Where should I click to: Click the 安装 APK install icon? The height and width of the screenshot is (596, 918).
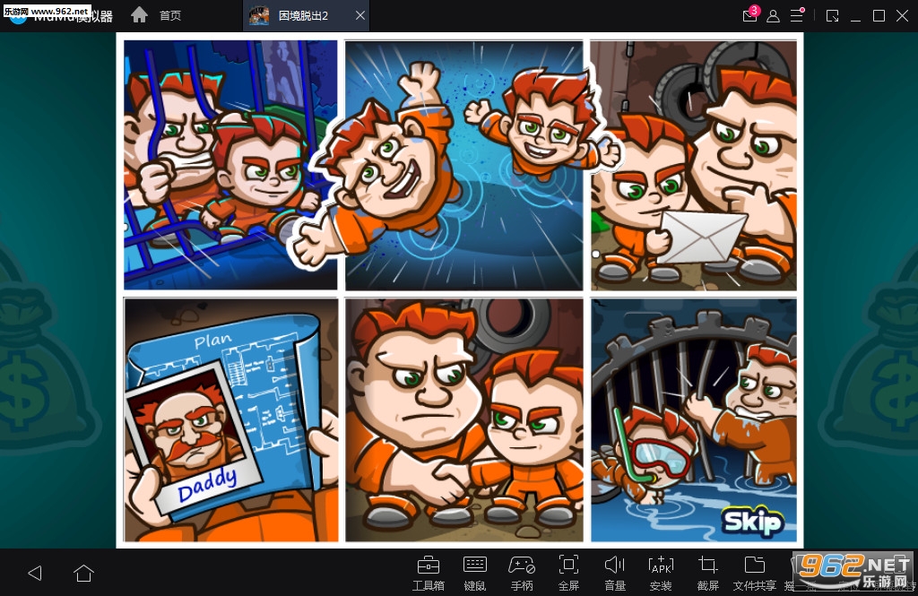pos(661,571)
